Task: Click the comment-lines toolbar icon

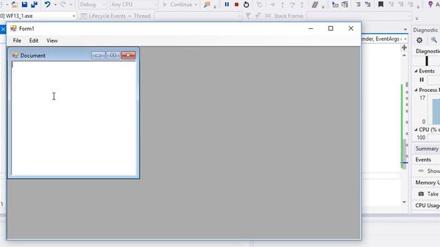Action: click(x=357, y=5)
